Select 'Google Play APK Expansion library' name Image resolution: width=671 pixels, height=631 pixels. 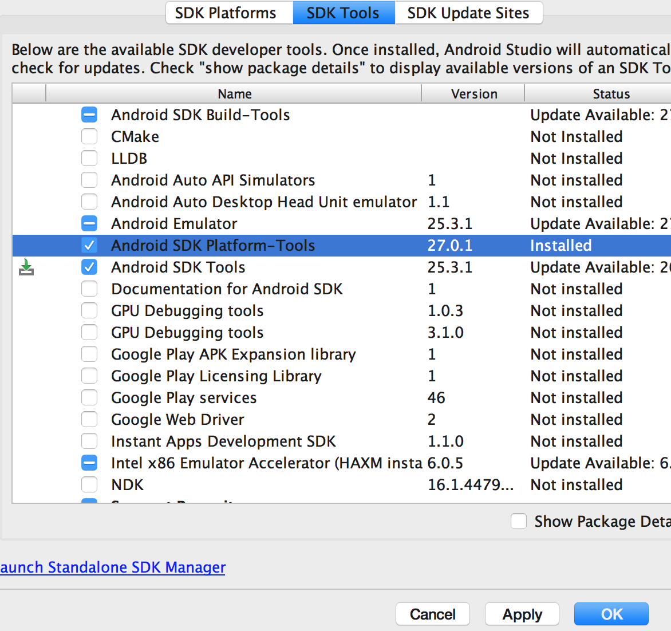click(234, 354)
